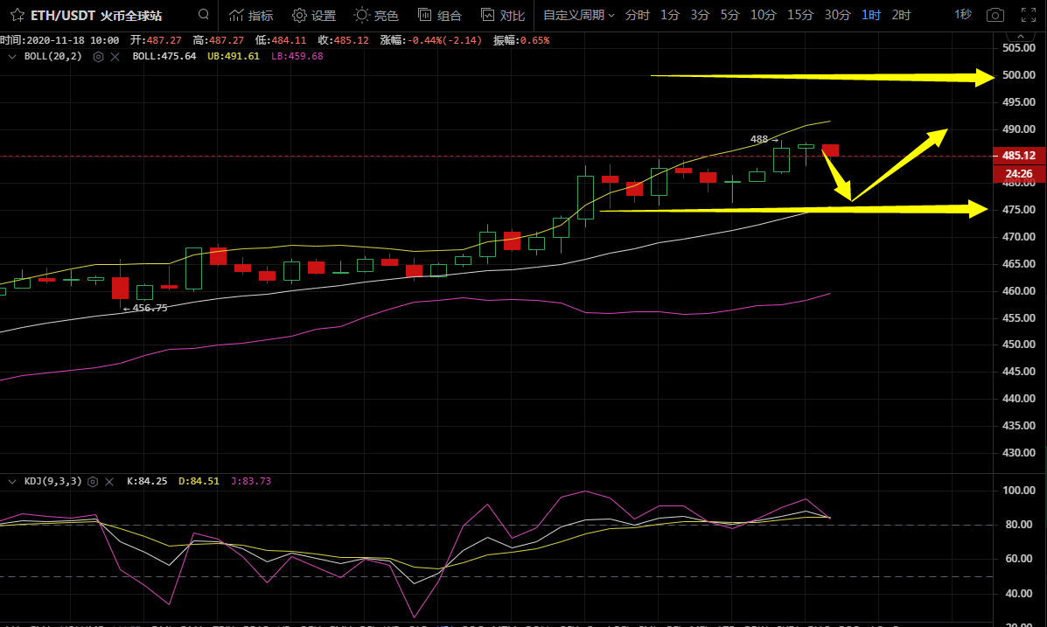Collapse the KDJ(9,3,3) indicator chevron
The width and height of the screenshot is (1047, 627).
coord(12,481)
